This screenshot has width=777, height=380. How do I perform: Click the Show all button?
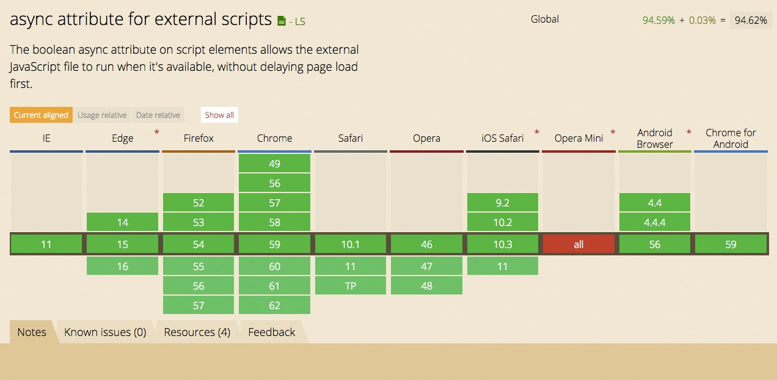click(x=219, y=115)
